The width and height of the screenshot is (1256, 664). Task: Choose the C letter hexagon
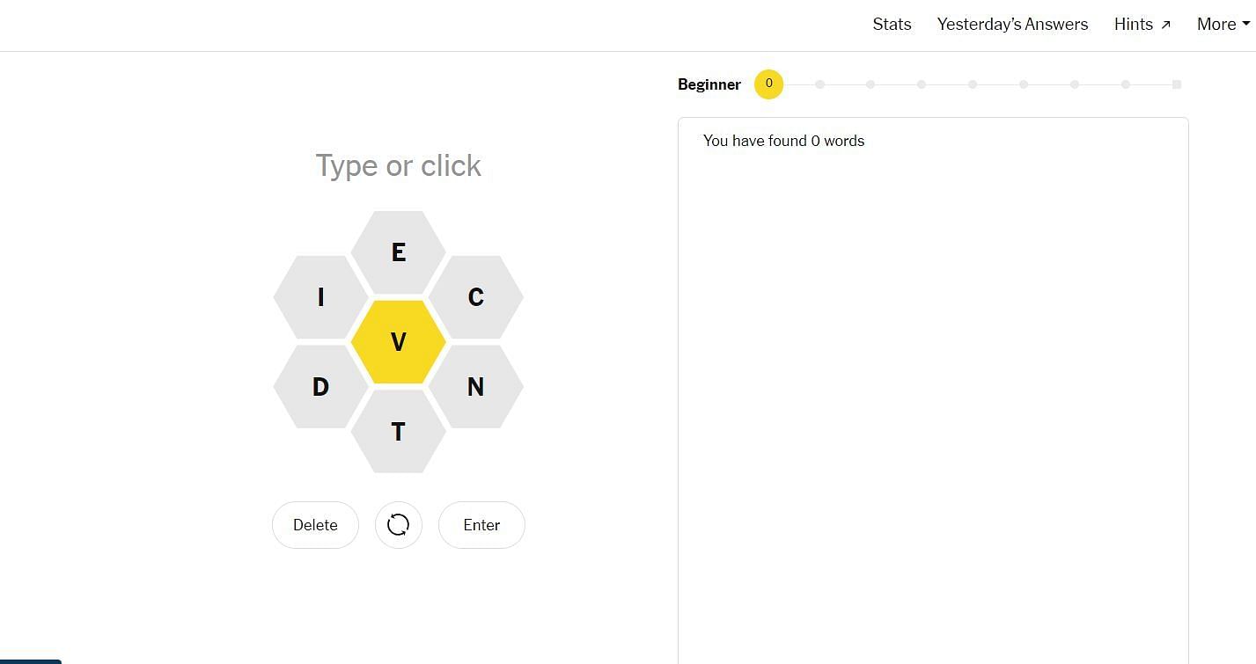475,297
